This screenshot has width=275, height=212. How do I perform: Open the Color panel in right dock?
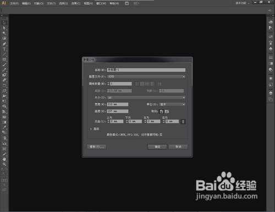[271, 22]
